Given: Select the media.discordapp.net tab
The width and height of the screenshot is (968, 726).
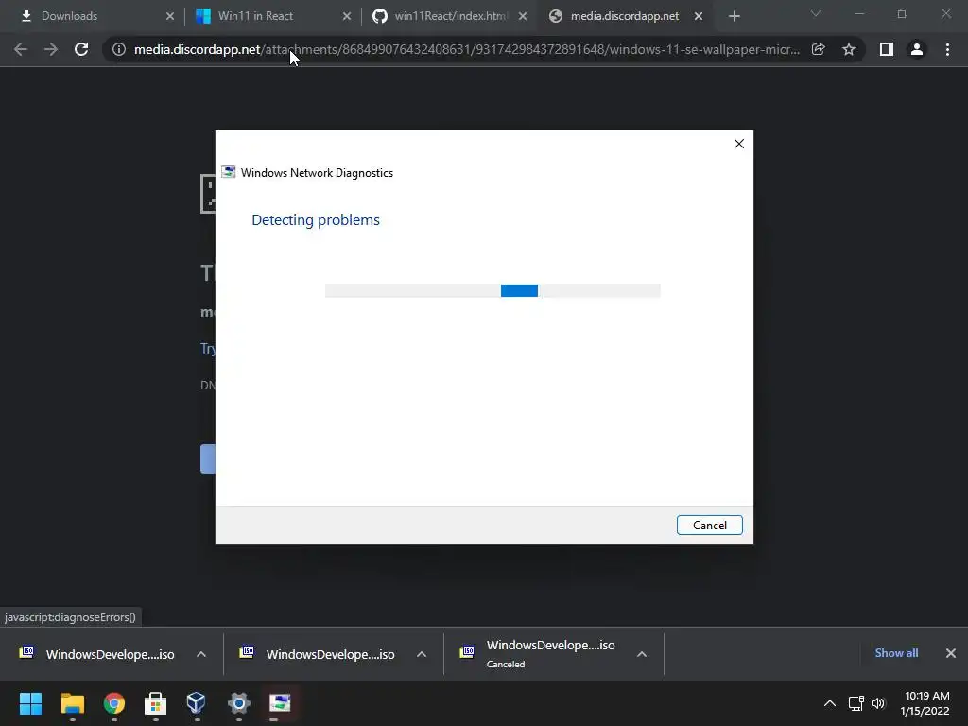Looking at the screenshot, I should [x=624, y=16].
